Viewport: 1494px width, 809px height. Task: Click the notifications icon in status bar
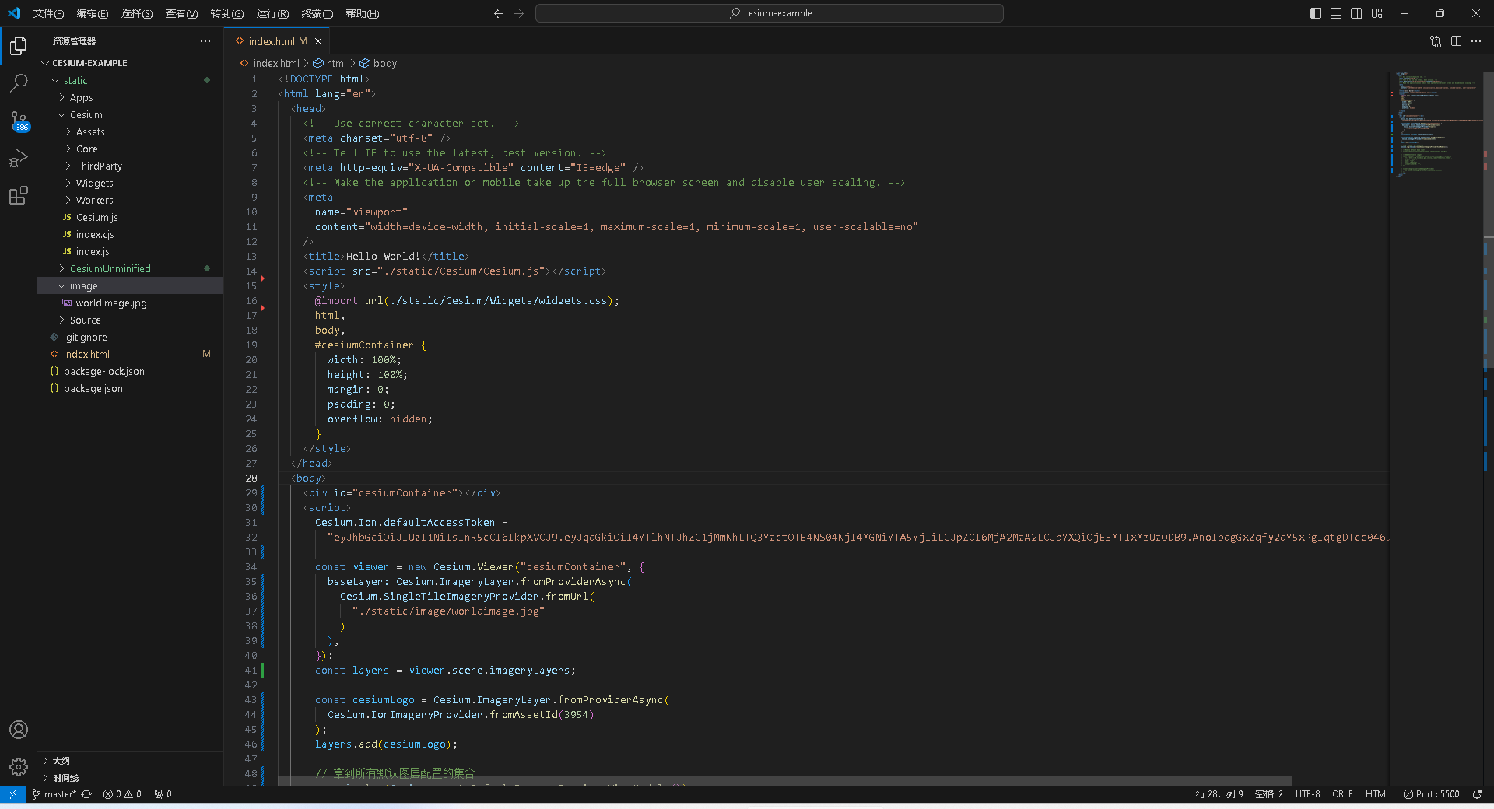[1477, 794]
